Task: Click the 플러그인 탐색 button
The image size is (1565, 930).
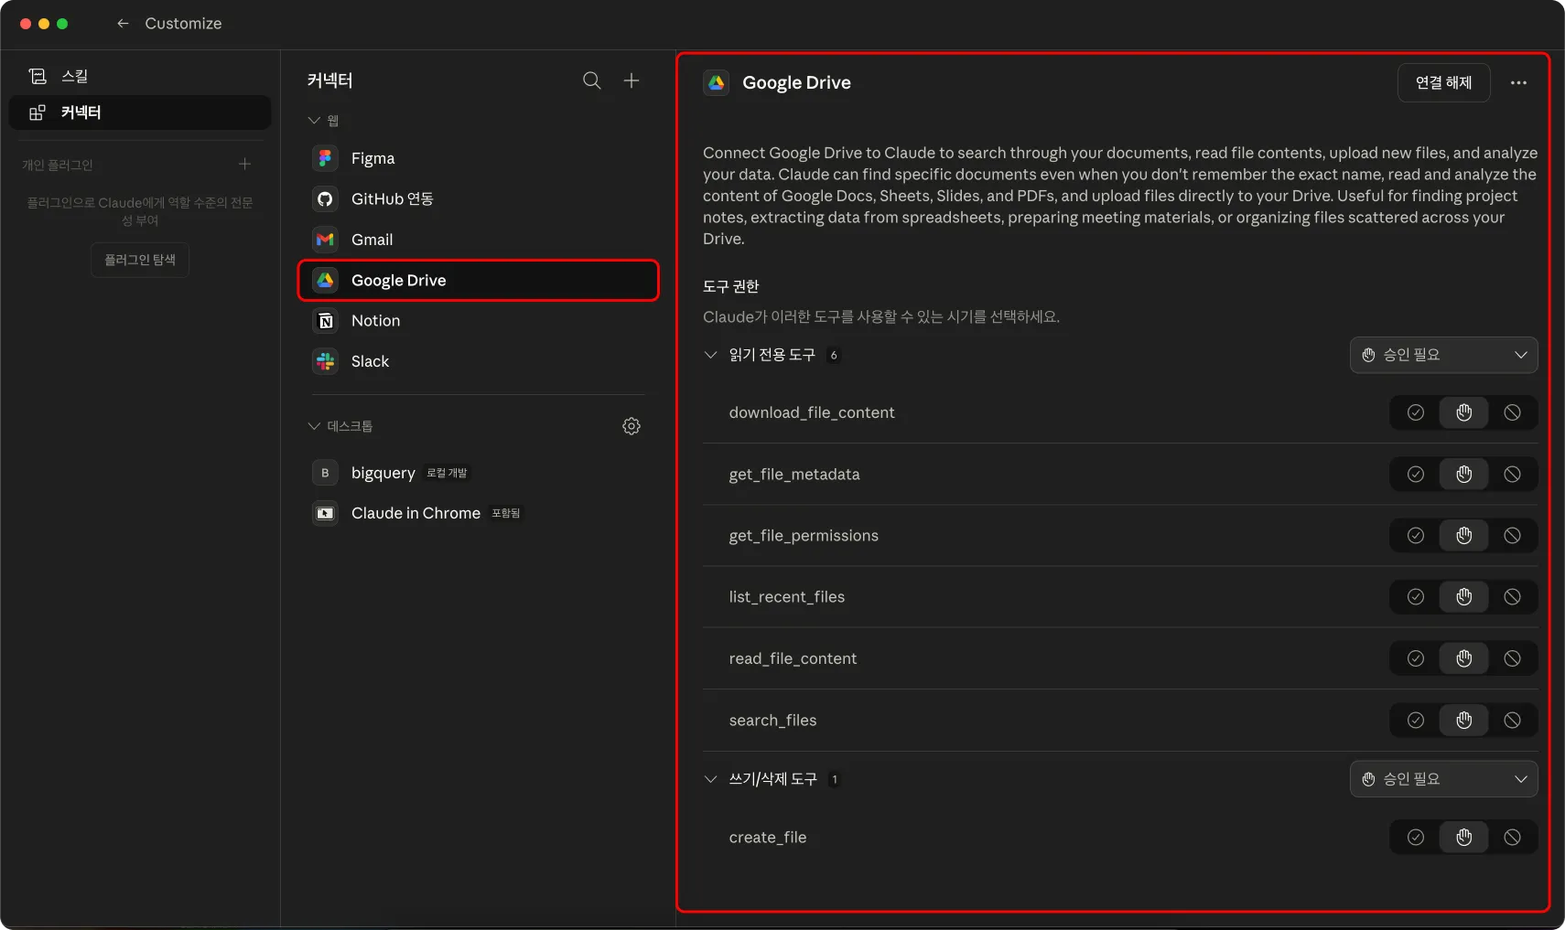Action: pos(140,260)
